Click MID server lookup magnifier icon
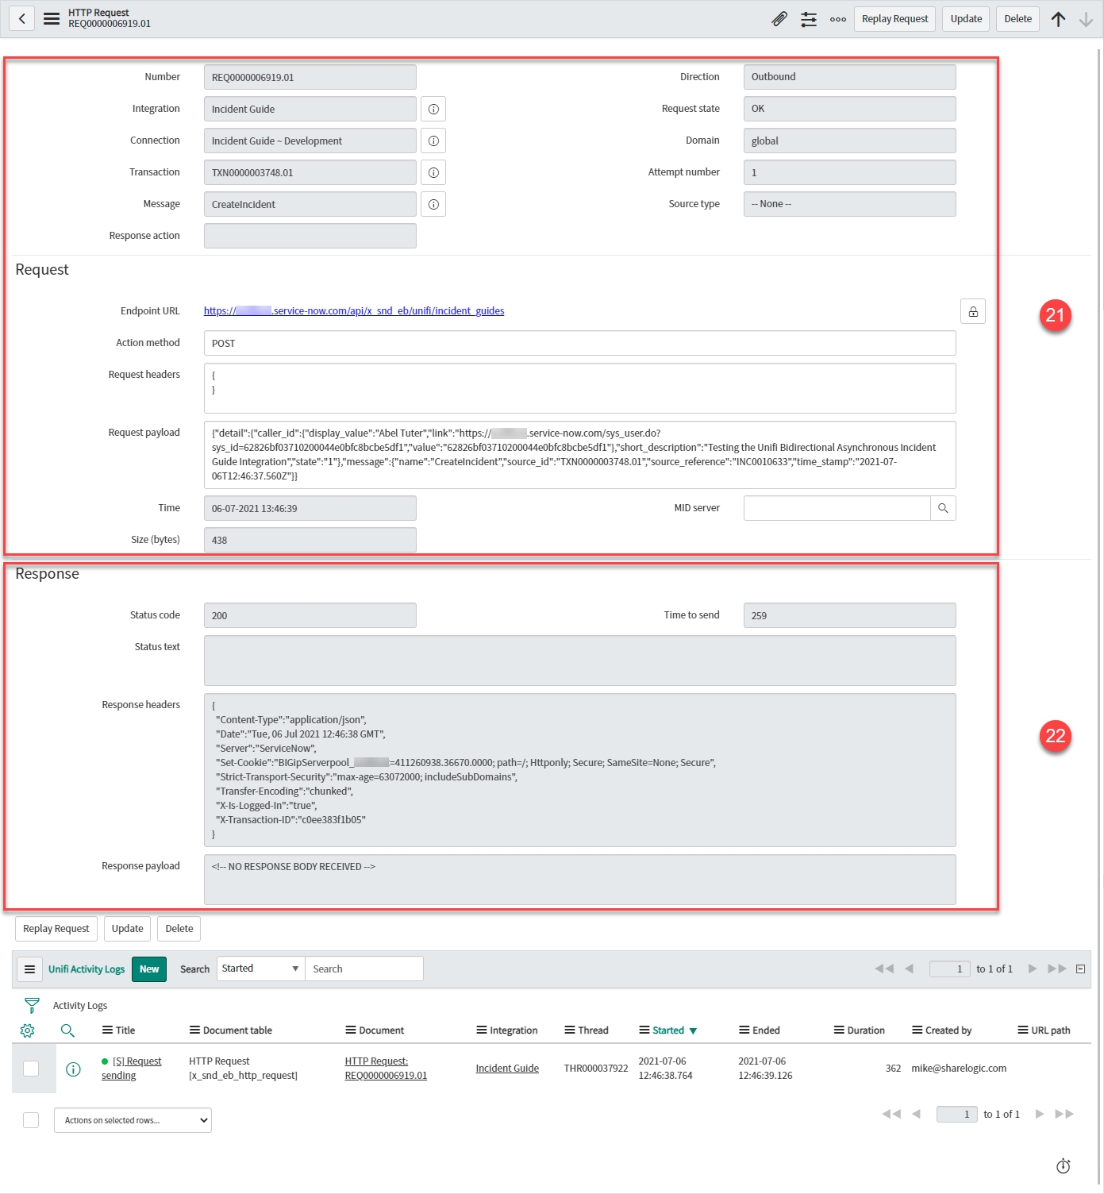This screenshot has width=1104, height=1194. pos(943,508)
